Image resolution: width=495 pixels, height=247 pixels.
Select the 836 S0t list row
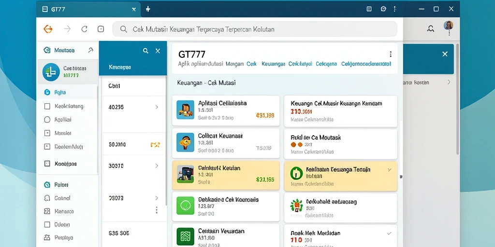133,234
